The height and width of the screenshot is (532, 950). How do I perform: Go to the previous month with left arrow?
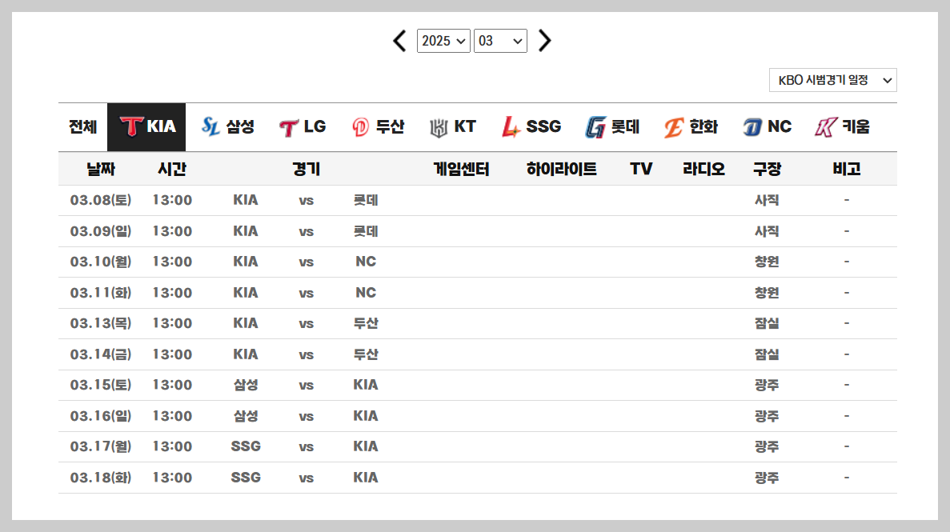point(399,41)
